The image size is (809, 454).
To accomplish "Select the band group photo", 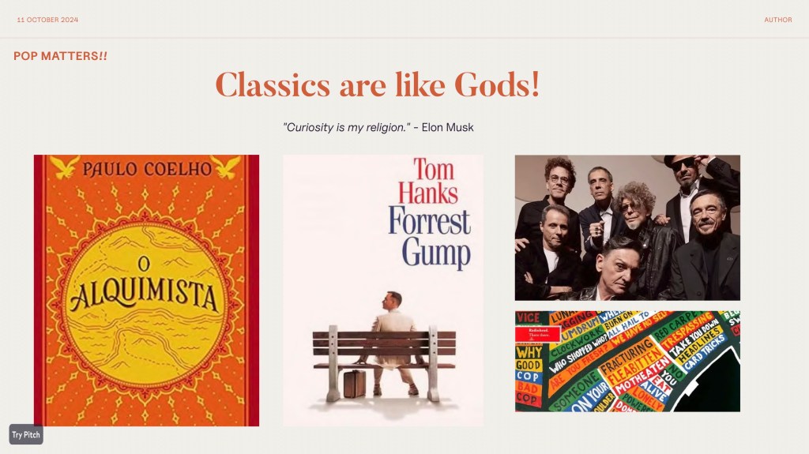I will tap(627, 227).
